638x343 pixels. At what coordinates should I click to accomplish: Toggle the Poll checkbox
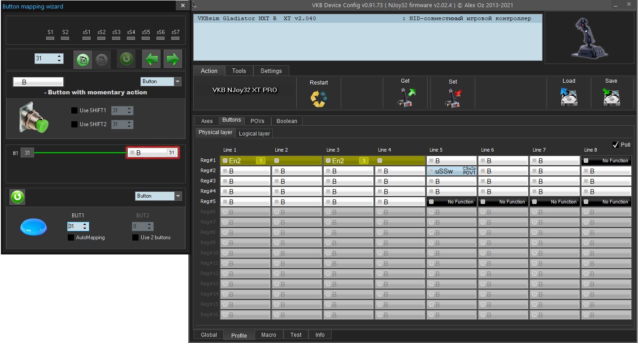(616, 145)
